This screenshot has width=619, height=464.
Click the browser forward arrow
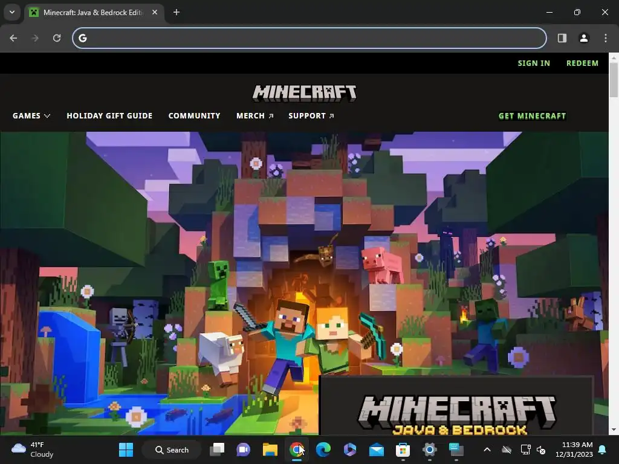pos(35,38)
